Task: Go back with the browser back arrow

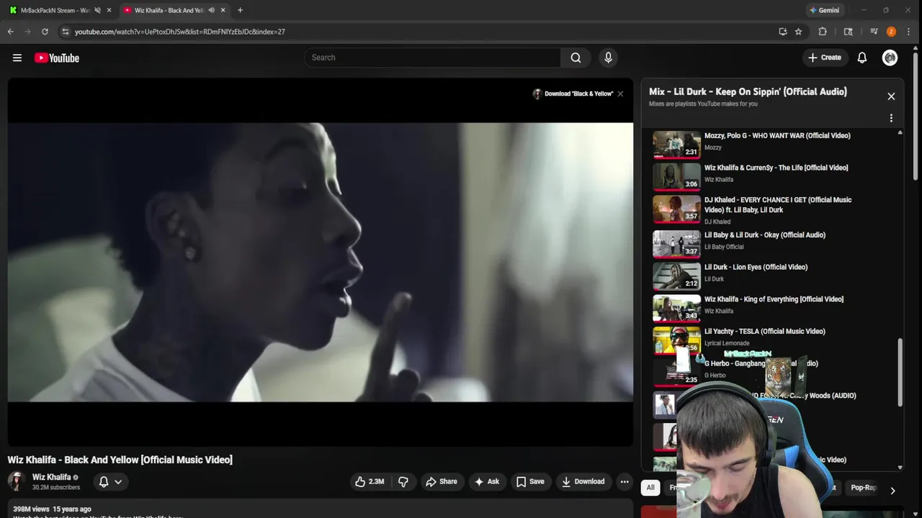Action: pyautogui.click(x=11, y=32)
